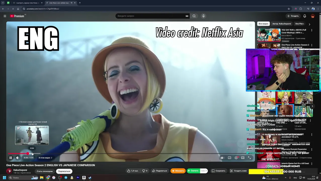This screenshot has height=181, width=321.
Task: Share the video via Поделиться
Action: (x=160, y=171)
